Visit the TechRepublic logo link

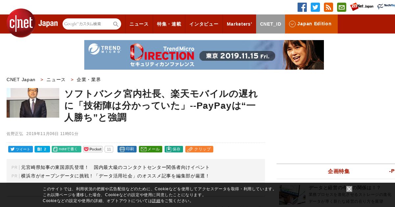point(386,7)
